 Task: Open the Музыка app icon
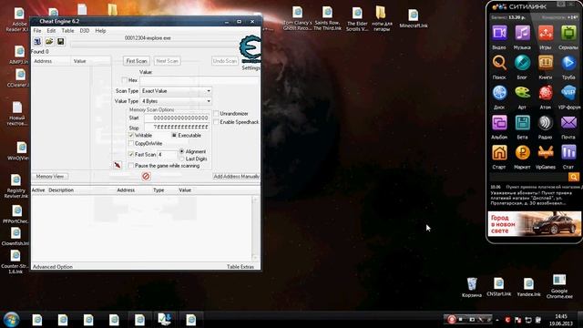coord(522,33)
